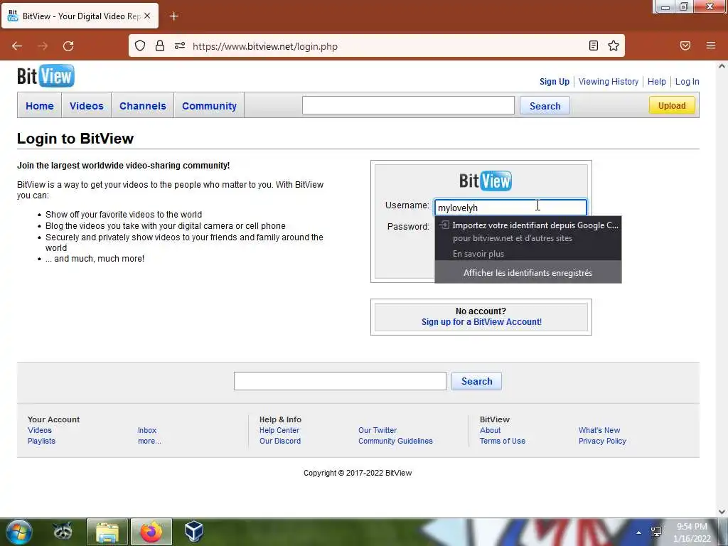This screenshot has width=728, height=546.
Task: Open the site permissions icon in address bar
Action: (x=180, y=46)
